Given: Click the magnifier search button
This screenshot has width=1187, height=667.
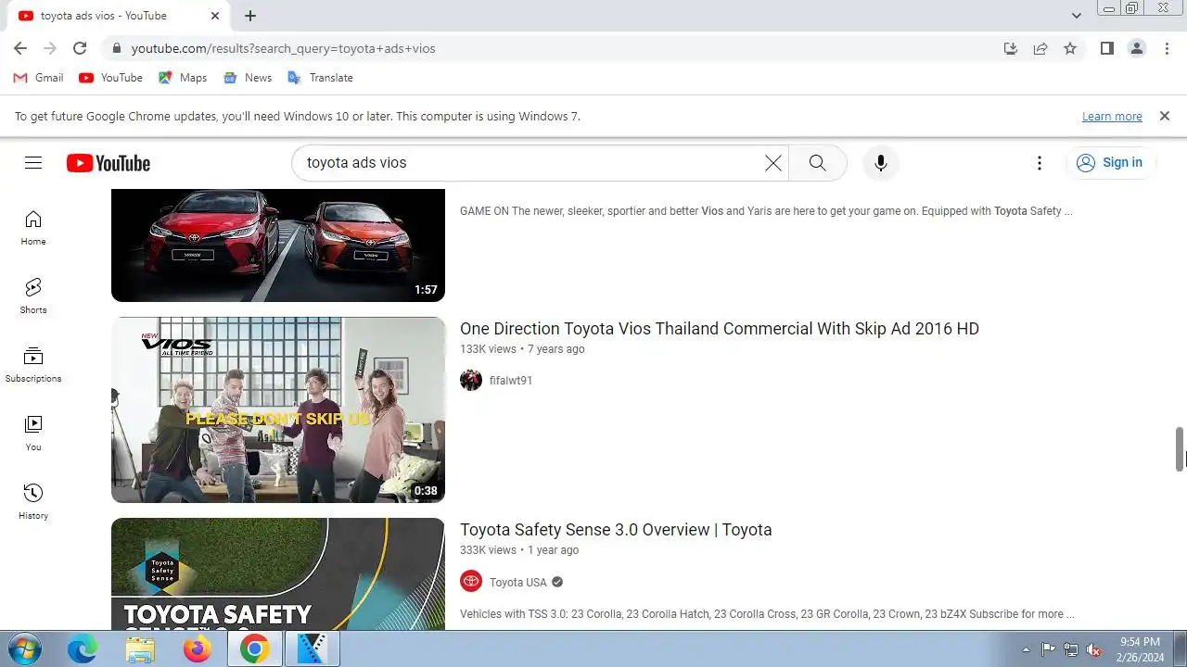Looking at the screenshot, I should point(817,163).
